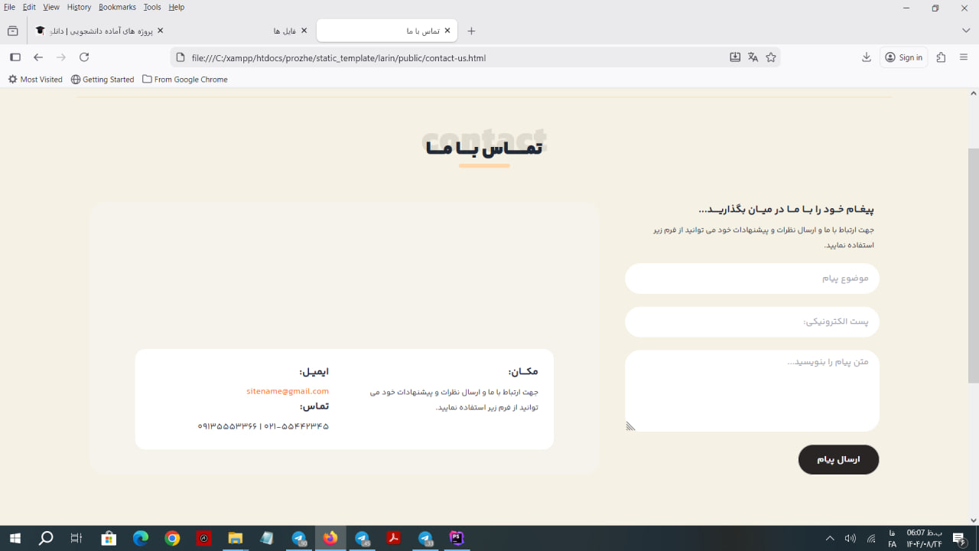979x551 pixels.
Task: Click the موضوع پیام input field
Action: pyautogui.click(x=752, y=278)
